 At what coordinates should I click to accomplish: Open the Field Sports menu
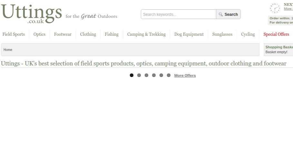click(14, 34)
